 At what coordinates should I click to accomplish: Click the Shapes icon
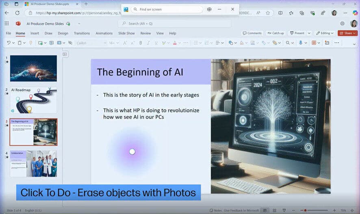pos(231,43)
